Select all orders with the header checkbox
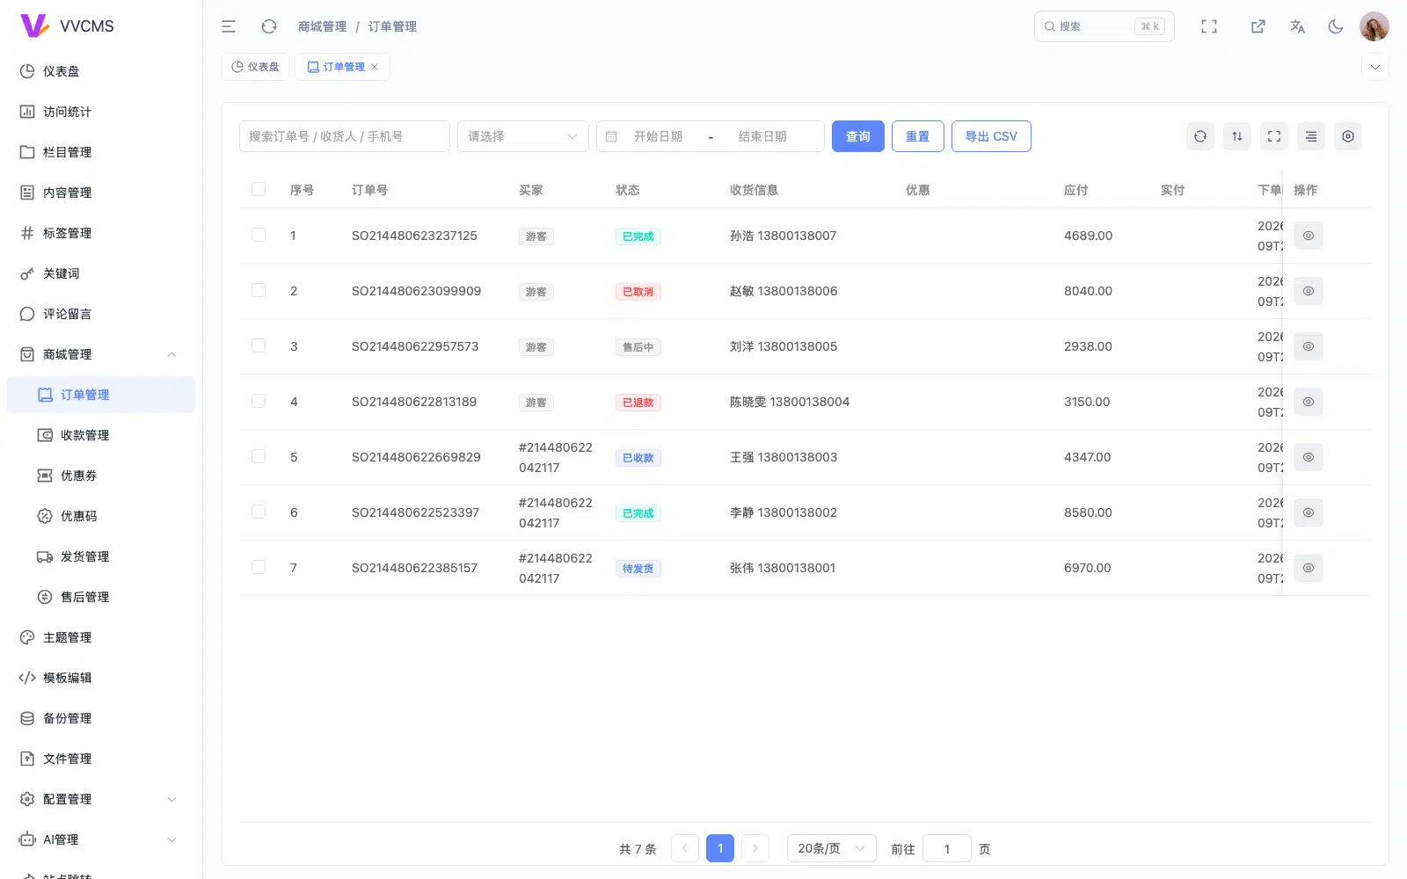Viewport: 1407px width, 879px height. (x=259, y=189)
